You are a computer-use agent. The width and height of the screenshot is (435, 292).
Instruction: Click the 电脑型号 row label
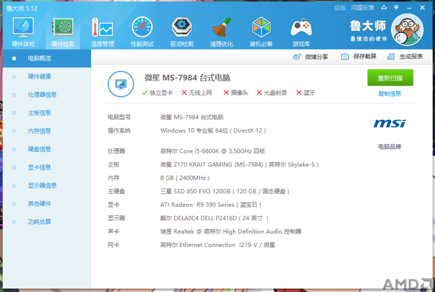[x=119, y=117]
